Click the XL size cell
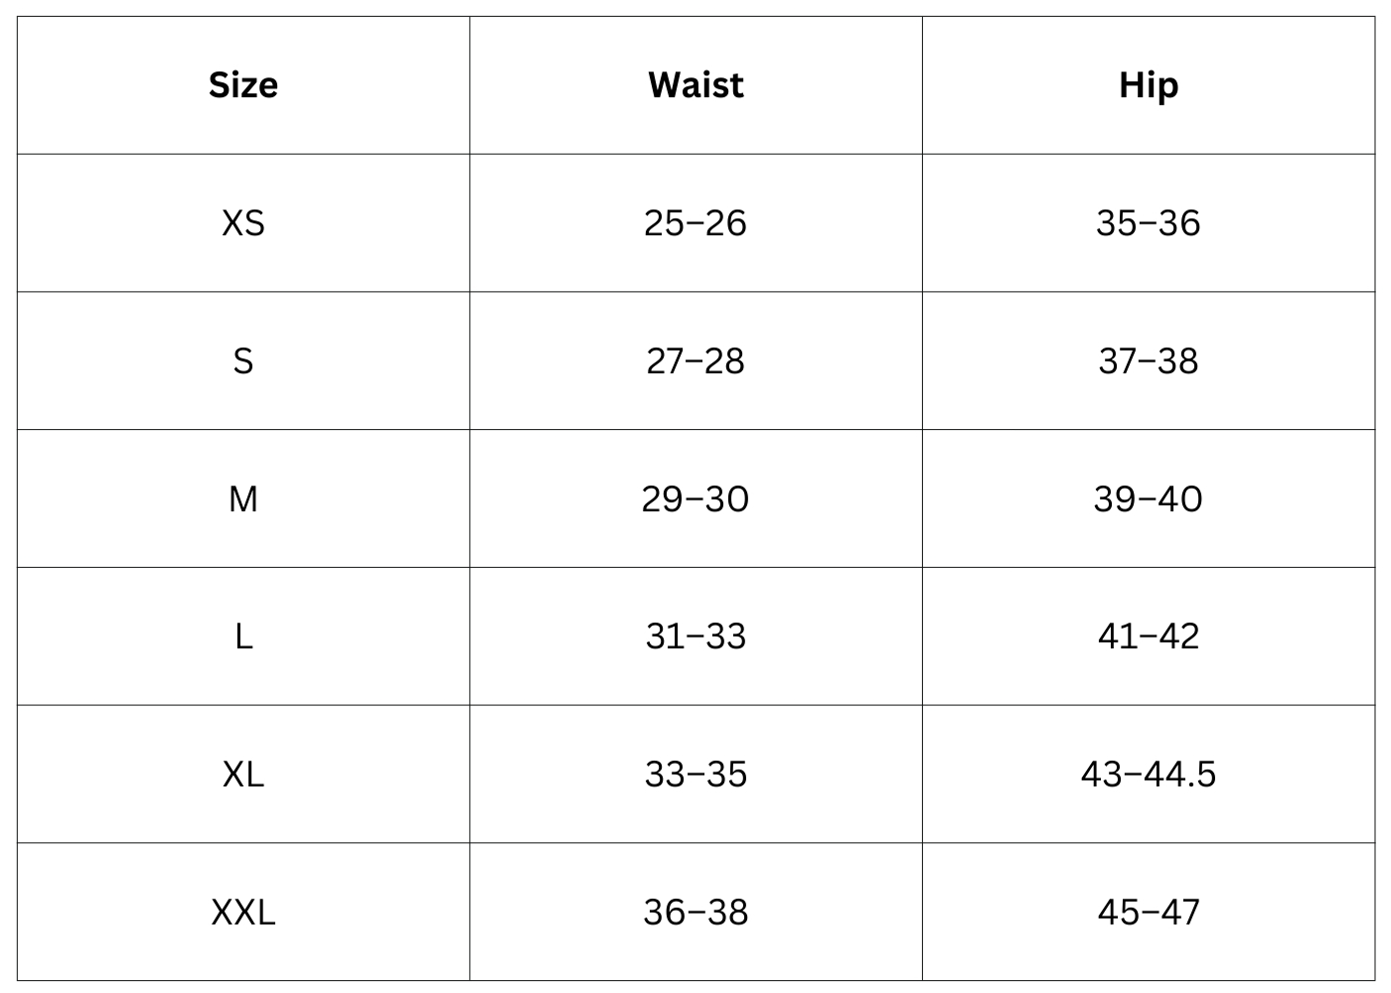 243,775
